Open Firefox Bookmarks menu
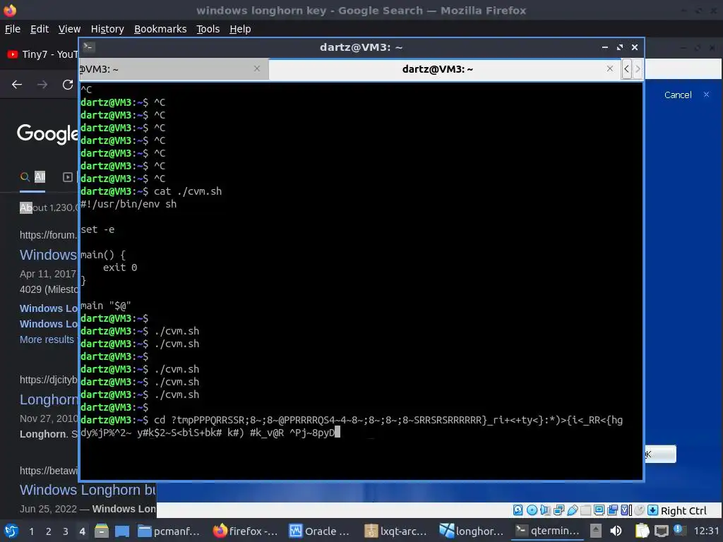This screenshot has width=723, height=542. pos(160,29)
